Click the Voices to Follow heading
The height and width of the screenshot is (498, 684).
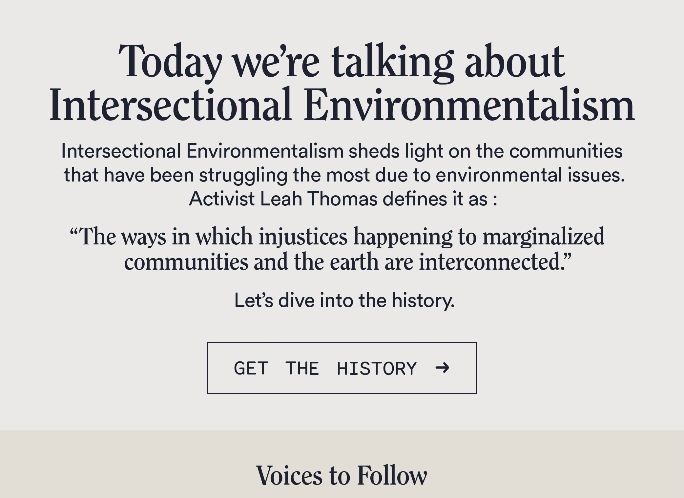coord(342,475)
